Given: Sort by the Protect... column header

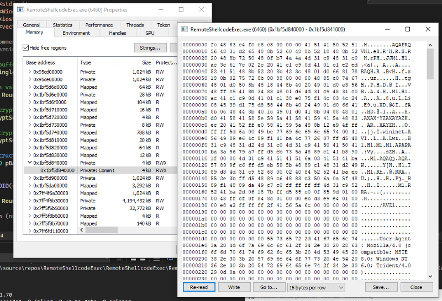Looking at the screenshot, I should (x=165, y=62).
